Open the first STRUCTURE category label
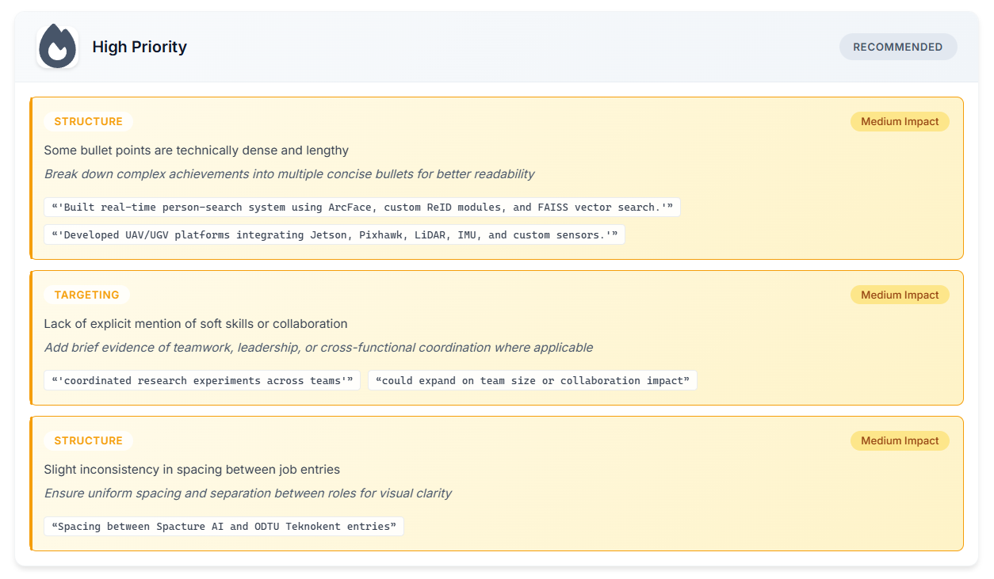Screen dimensions: 994x579 click(88, 121)
